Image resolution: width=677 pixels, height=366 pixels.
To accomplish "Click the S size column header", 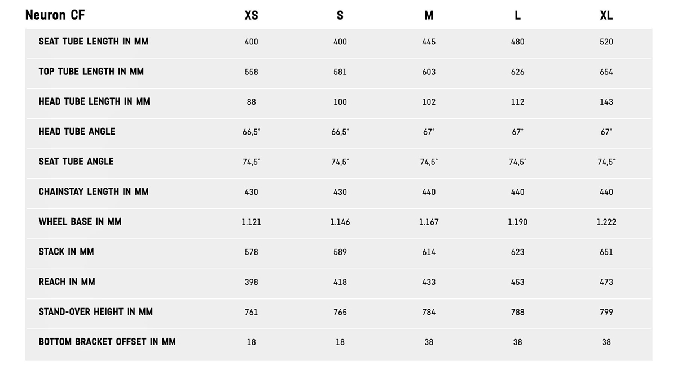I will pyautogui.click(x=340, y=16).
